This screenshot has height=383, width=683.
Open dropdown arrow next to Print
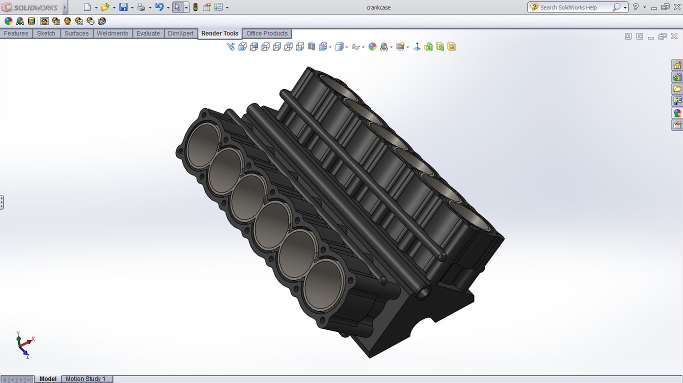pos(150,7)
